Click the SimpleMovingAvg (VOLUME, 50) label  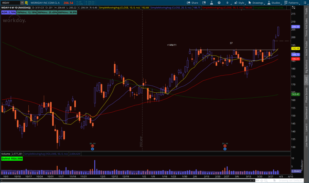[x=46, y=154]
